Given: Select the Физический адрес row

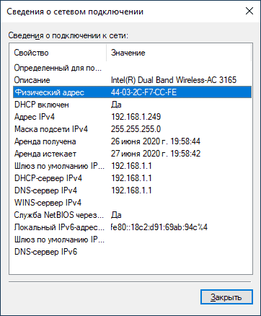Looking at the screenshot, I should coord(132,92).
